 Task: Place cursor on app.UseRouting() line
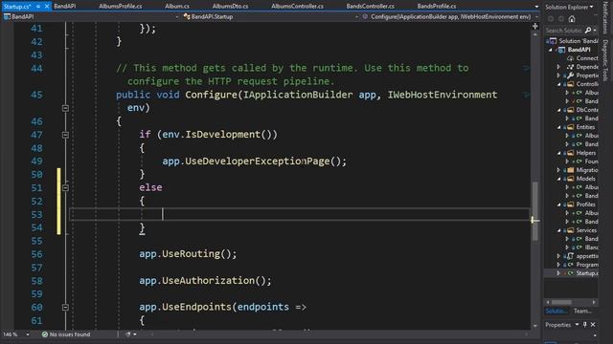click(x=188, y=254)
